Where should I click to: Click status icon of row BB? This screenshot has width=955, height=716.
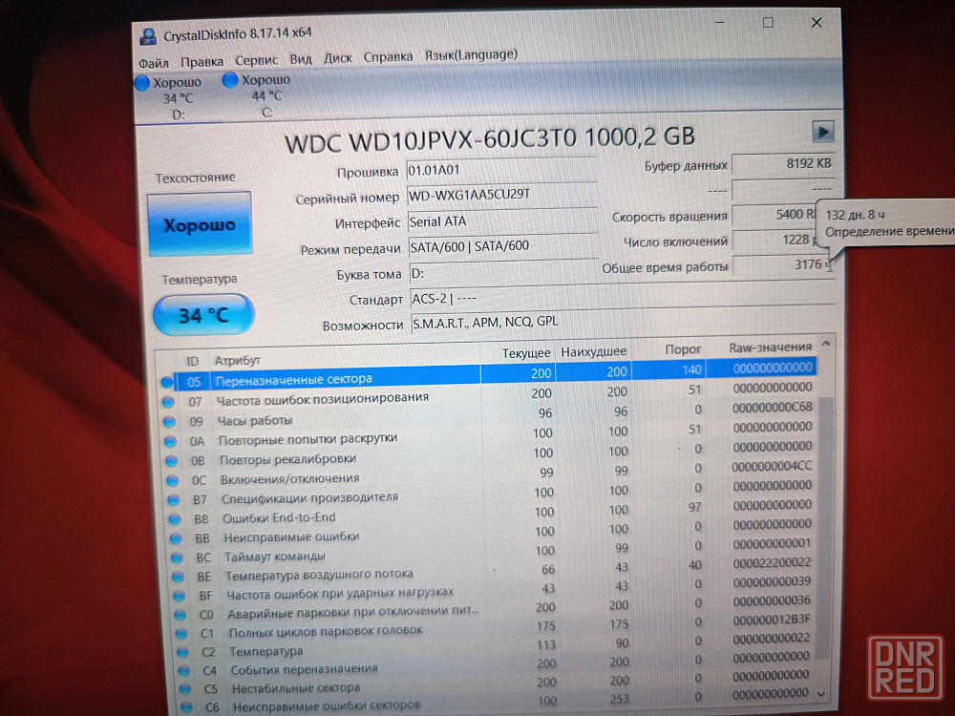pyautogui.click(x=176, y=538)
